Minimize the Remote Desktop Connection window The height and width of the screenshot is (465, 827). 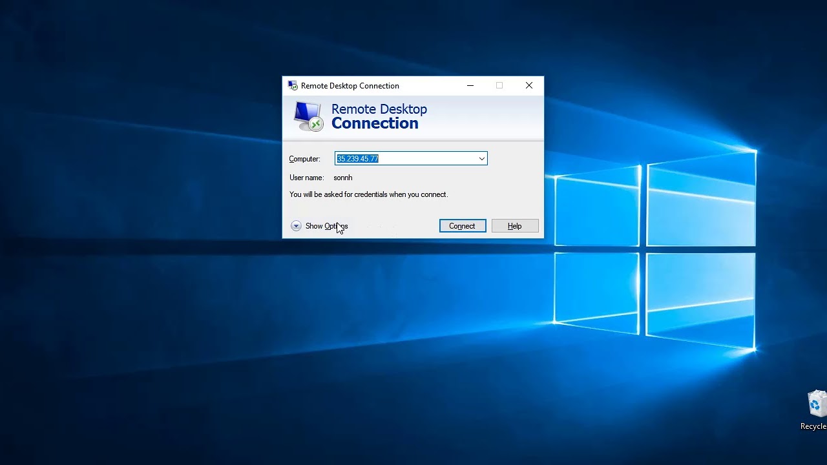470,85
